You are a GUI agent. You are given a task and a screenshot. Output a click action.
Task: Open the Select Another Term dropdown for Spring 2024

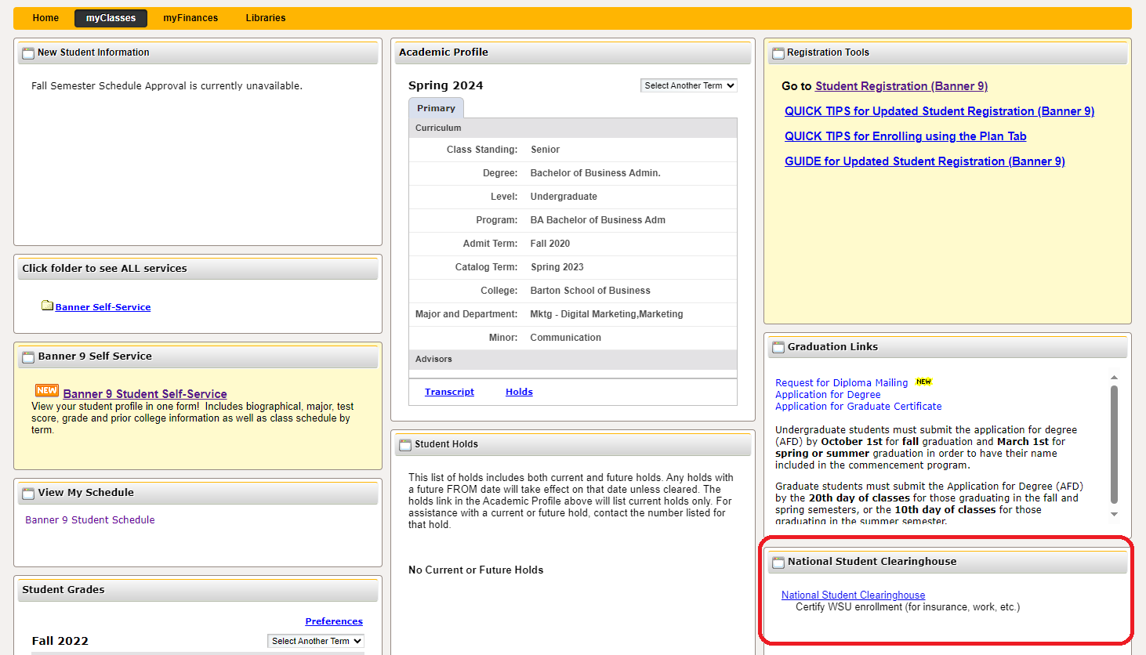click(x=689, y=85)
